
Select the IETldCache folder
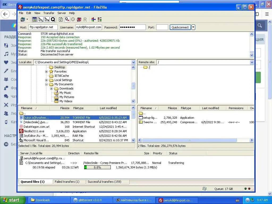coord(62,76)
